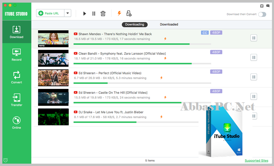Open the Download section in sidebar
The width and height of the screenshot is (274, 166).
(x=17, y=32)
